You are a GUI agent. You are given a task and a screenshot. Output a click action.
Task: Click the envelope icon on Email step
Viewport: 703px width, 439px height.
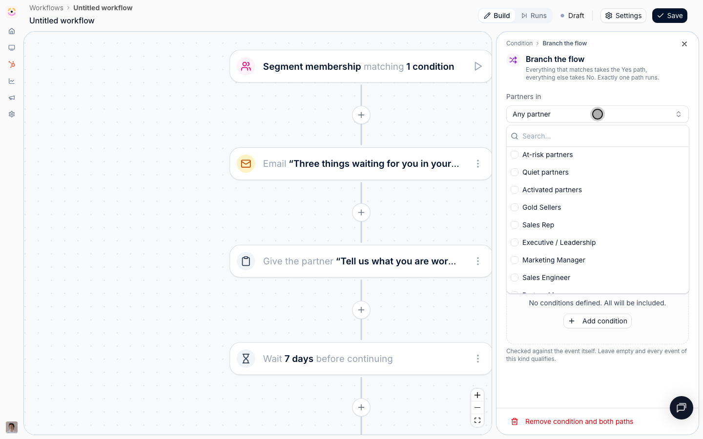coord(246,164)
